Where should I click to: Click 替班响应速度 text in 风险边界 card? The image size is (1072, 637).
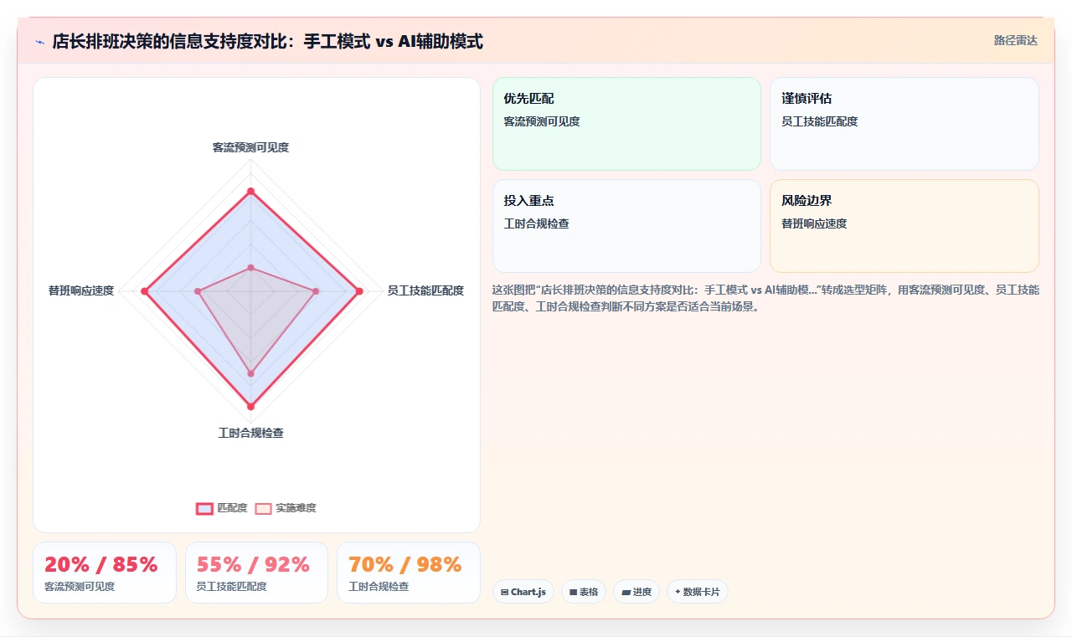click(x=814, y=223)
